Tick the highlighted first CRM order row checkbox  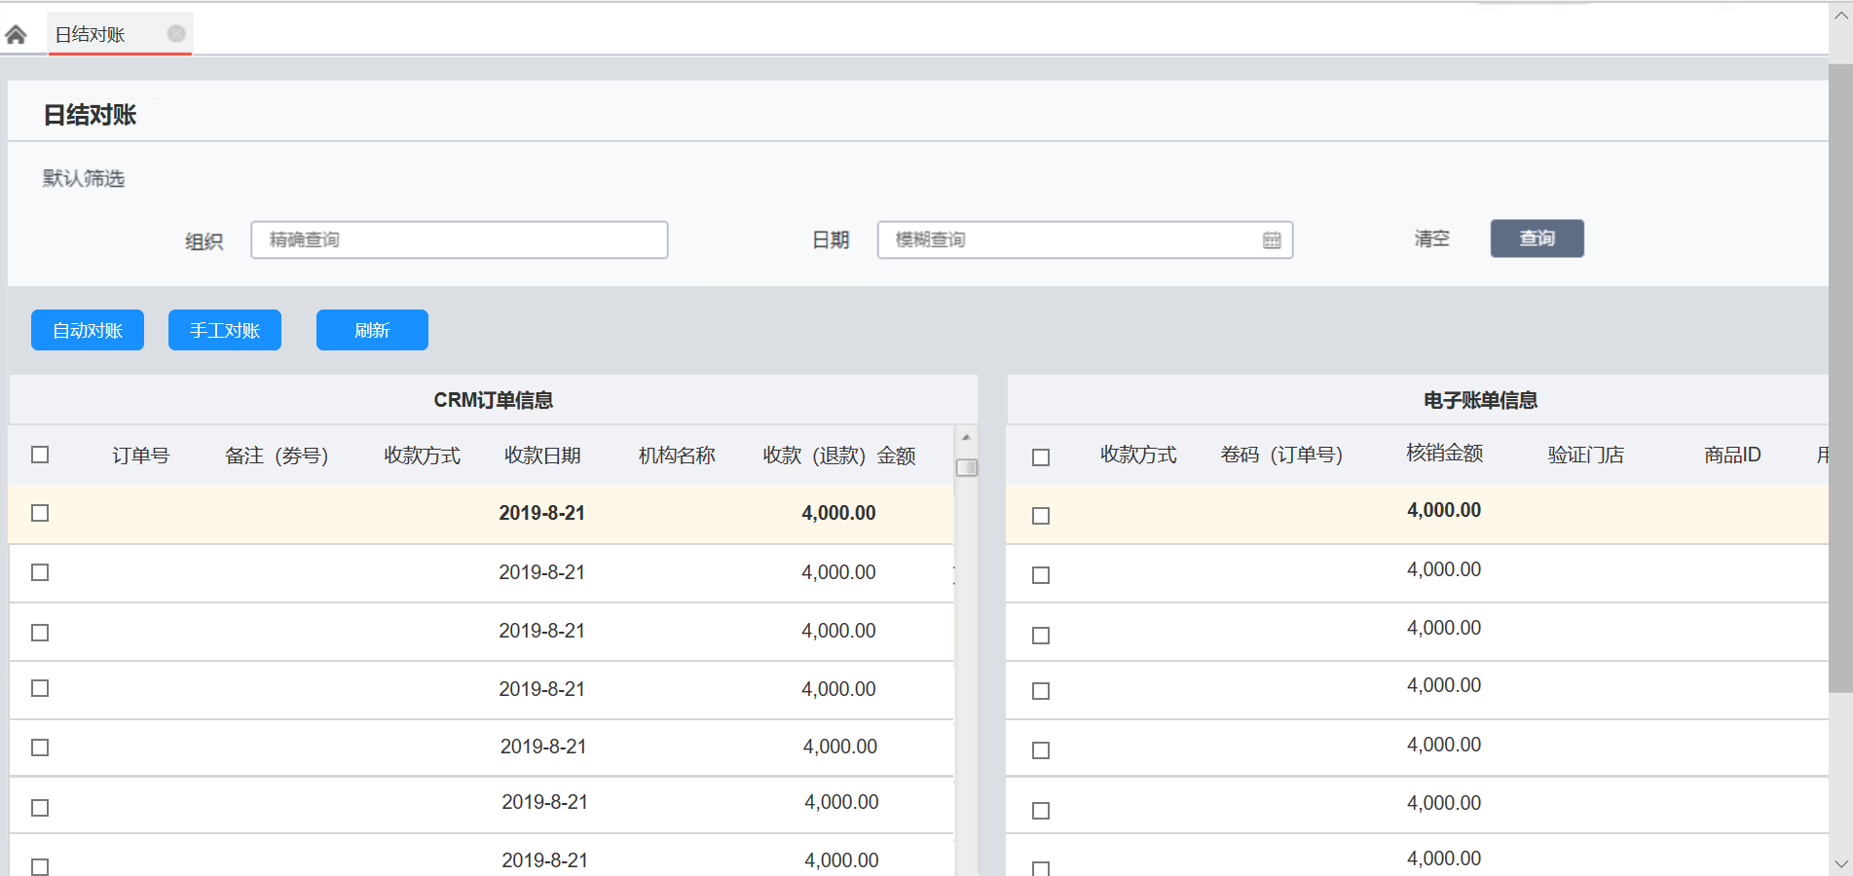pos(40,513)
